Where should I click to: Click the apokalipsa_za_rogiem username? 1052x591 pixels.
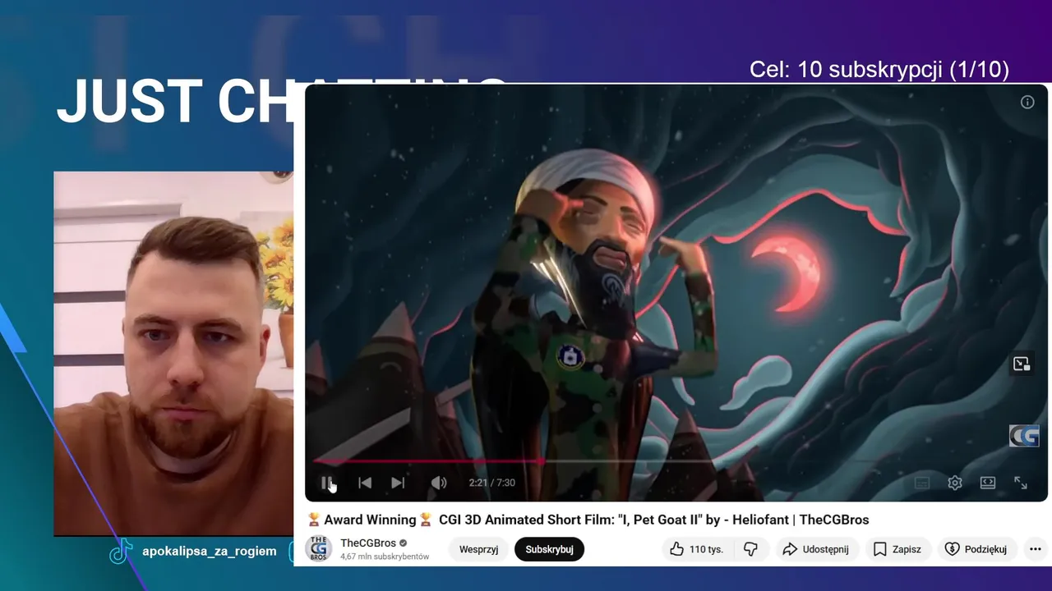coord(210,551)
